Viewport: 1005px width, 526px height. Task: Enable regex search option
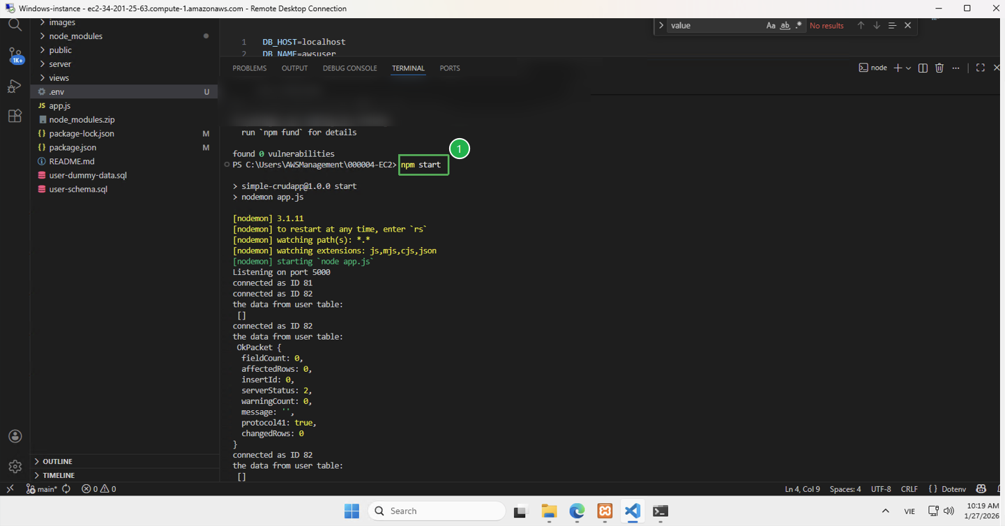(798, 25)
